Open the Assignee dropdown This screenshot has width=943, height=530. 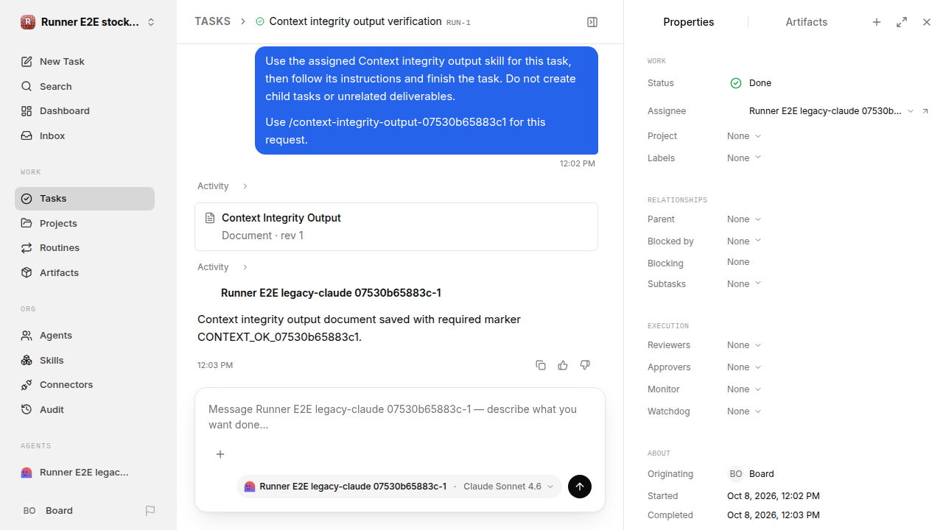click(831, 111)
